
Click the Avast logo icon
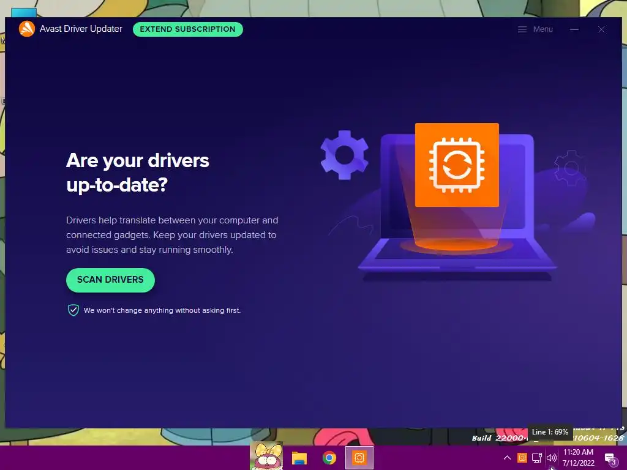pos(27,29)
